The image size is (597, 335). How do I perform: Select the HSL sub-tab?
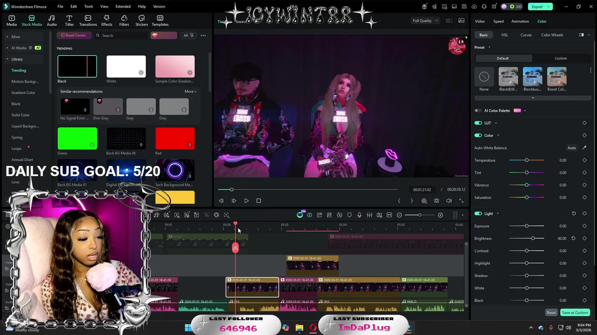(505, 35)
